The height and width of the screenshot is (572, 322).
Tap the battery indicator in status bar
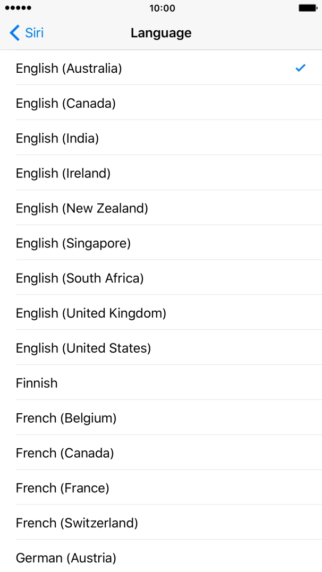(307, 8)
